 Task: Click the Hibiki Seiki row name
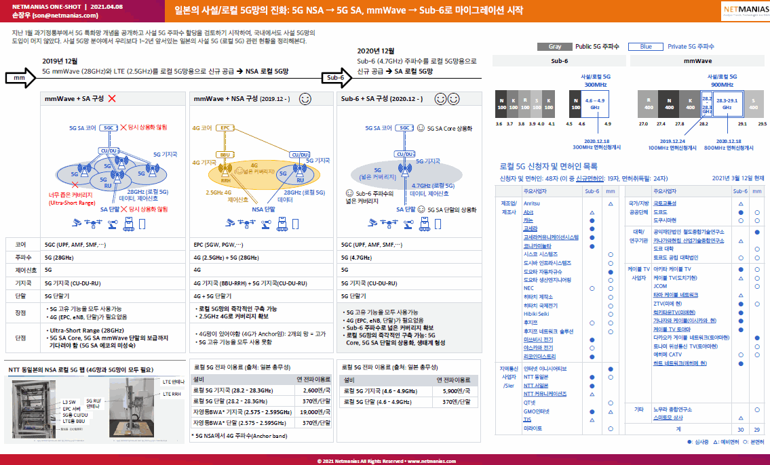(x=536, y=314)
